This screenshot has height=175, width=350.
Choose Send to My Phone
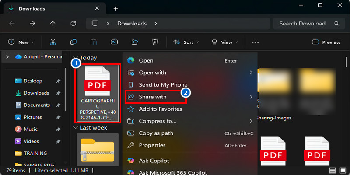pyautogui.click(x=190, y=85)
